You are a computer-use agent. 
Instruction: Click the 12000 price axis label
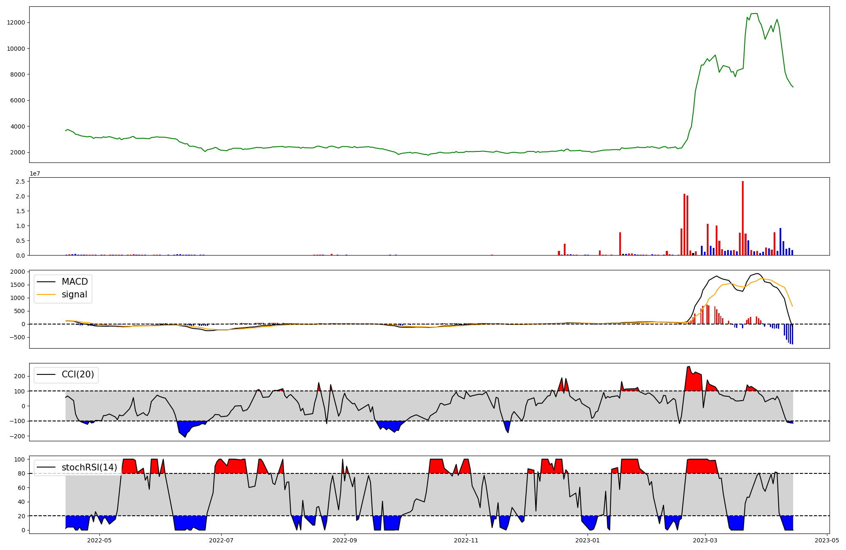[16, 22]
